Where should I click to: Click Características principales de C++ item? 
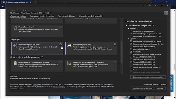click(x=145, y=31)
